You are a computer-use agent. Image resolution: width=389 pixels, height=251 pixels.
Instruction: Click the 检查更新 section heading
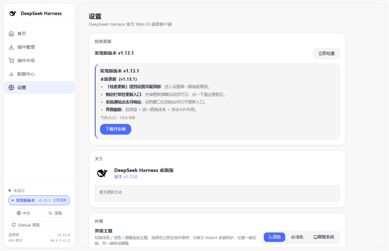pyautogui.click(x=103, y=41)
